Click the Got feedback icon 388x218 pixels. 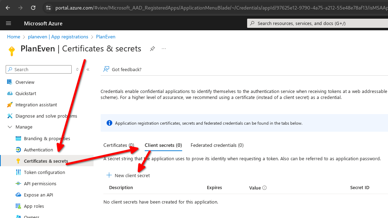[x=106, y=69]
